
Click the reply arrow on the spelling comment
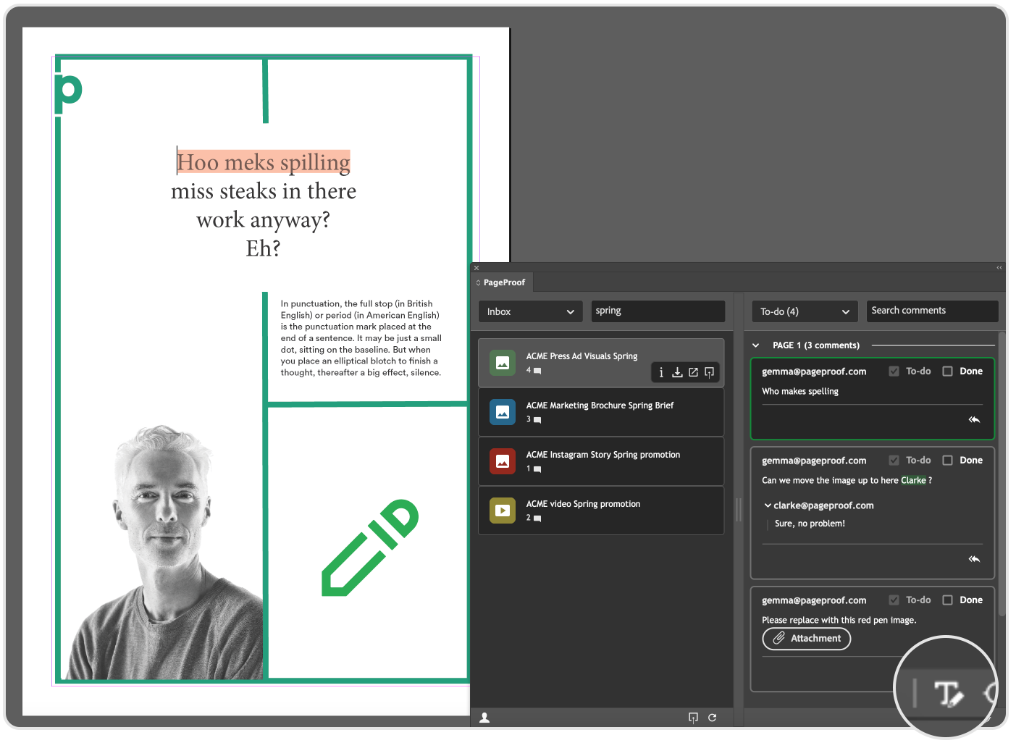[x=974, y=419]
